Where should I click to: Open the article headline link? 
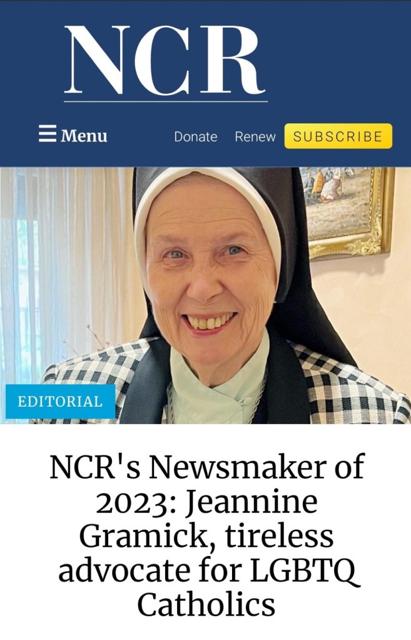coord(206,534)
